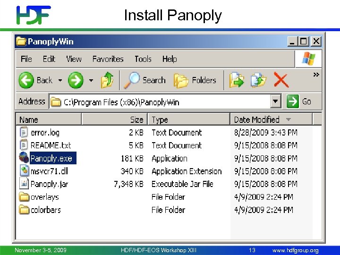The width and height of the screenshot is (340, 255).
Task: Close the PanoplyWin window
Action: click(x=316, y=41)
